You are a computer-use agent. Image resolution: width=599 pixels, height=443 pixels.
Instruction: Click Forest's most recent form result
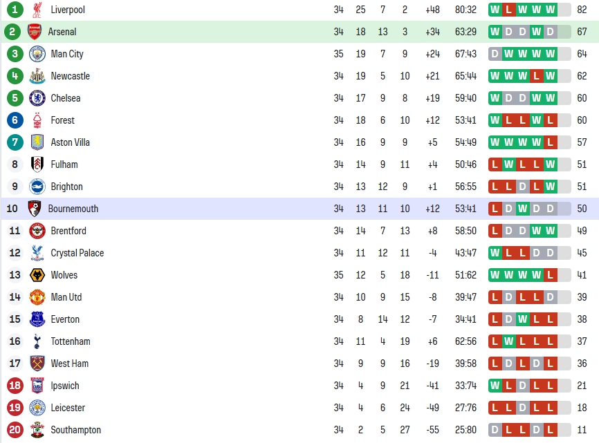click(550, 120)
